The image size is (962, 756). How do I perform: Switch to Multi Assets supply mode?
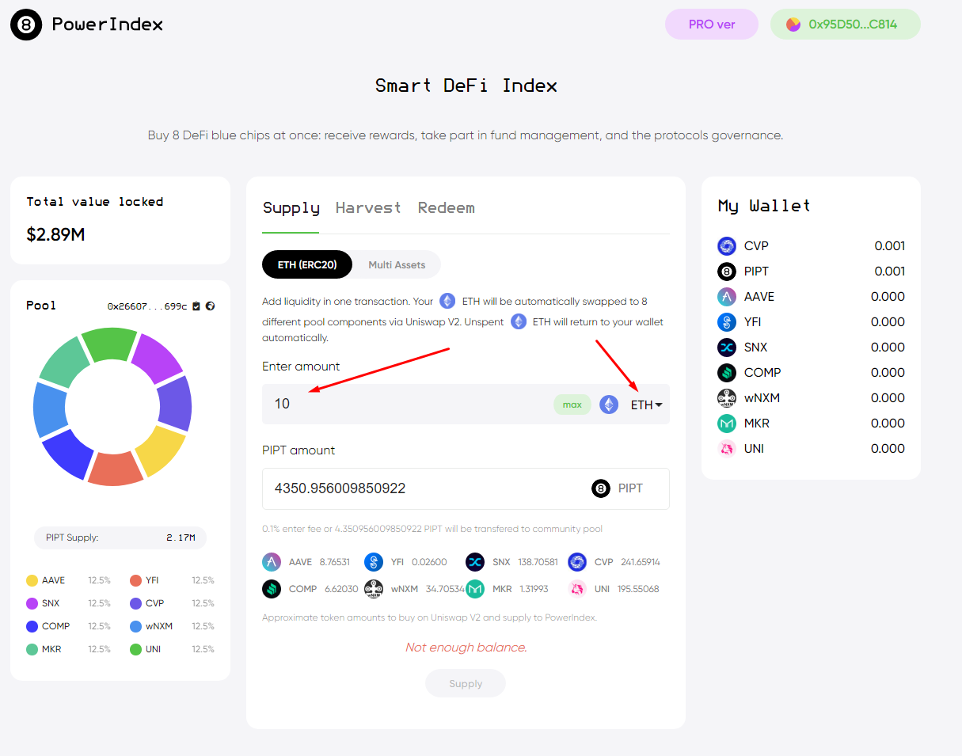(397, 265)
